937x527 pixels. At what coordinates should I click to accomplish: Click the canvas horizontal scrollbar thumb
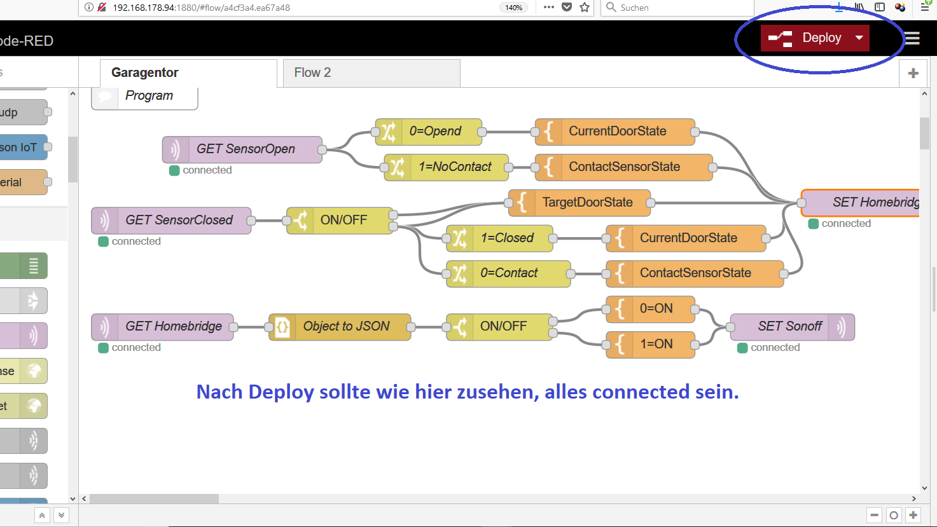pos(154,499)
